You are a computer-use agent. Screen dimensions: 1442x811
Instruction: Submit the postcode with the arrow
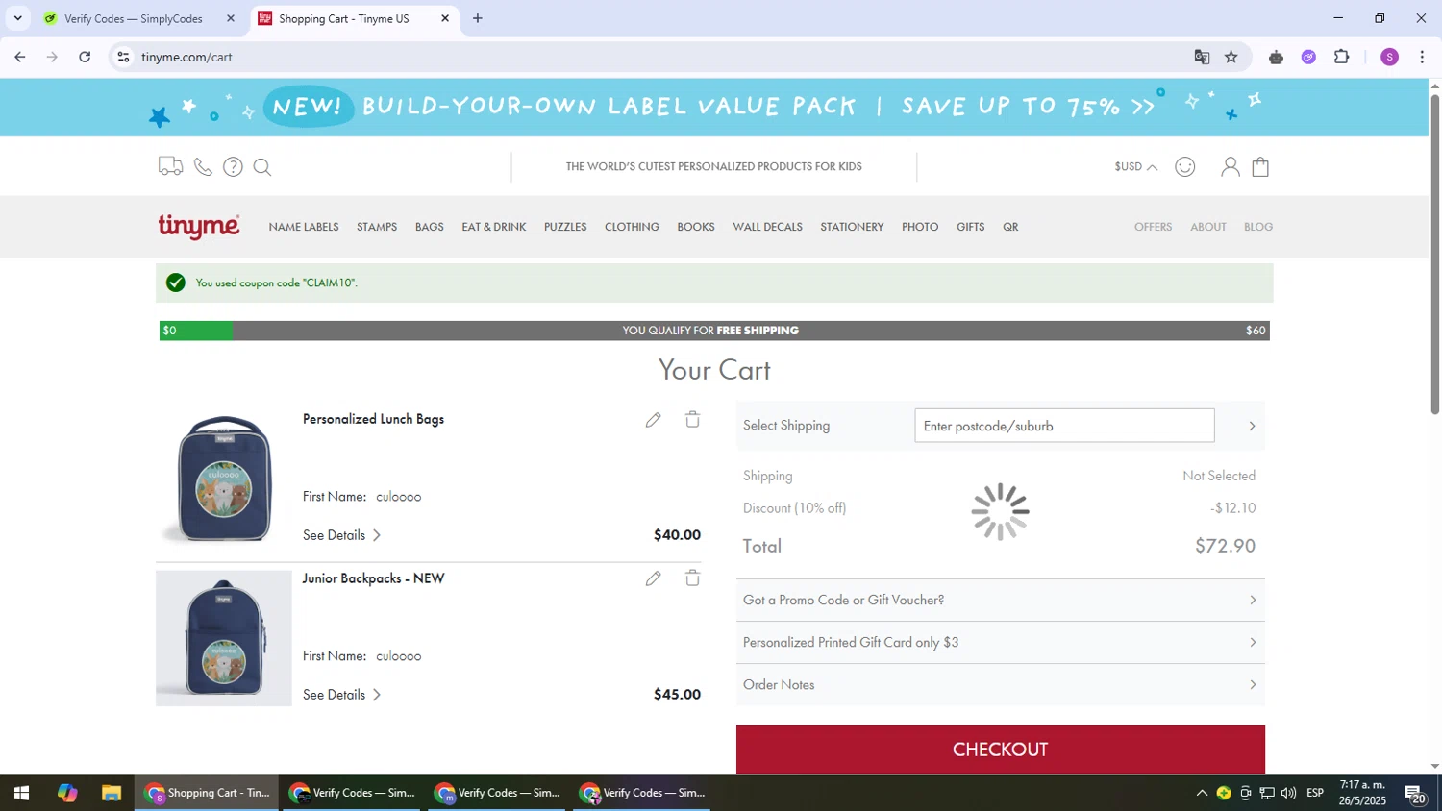(1251, 426)
